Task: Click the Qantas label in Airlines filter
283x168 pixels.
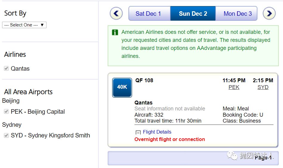Action: (x=20, y=69)
